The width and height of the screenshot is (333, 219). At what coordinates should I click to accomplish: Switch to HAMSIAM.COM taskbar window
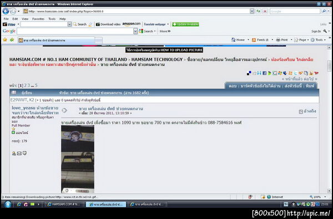(64, 205)
